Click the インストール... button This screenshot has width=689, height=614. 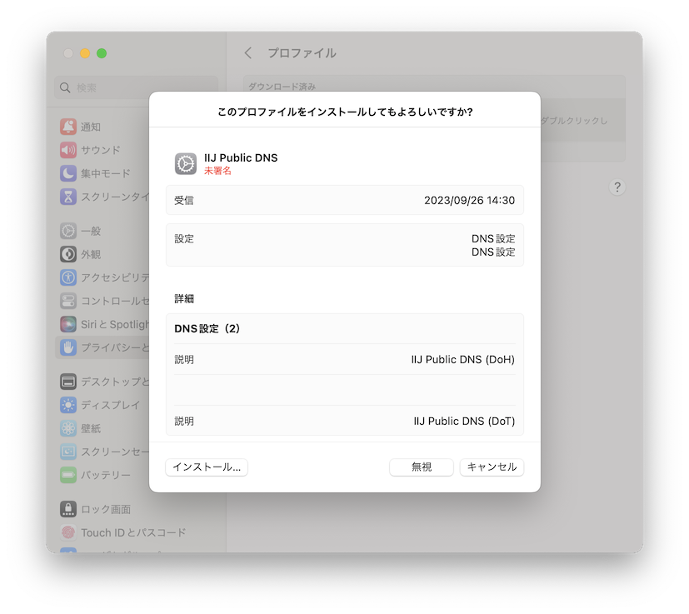[x=207, y=467]
